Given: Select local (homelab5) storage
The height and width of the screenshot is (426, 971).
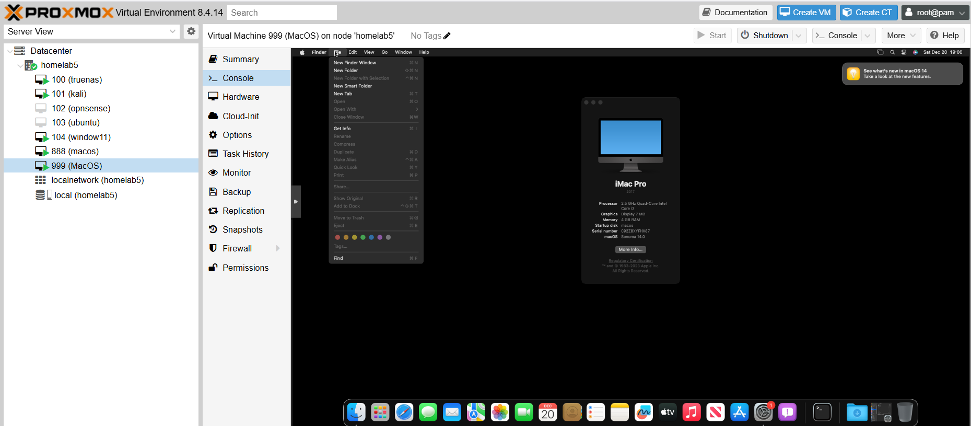Looking at the screenshot, I should [x=101, y=195].
